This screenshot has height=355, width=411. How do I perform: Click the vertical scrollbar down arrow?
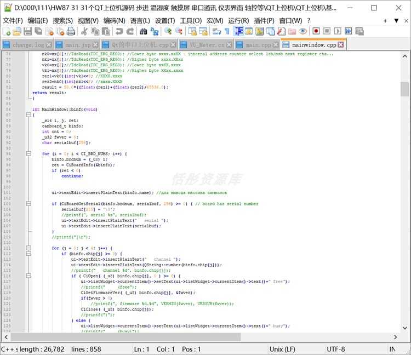tap(405, 328)
